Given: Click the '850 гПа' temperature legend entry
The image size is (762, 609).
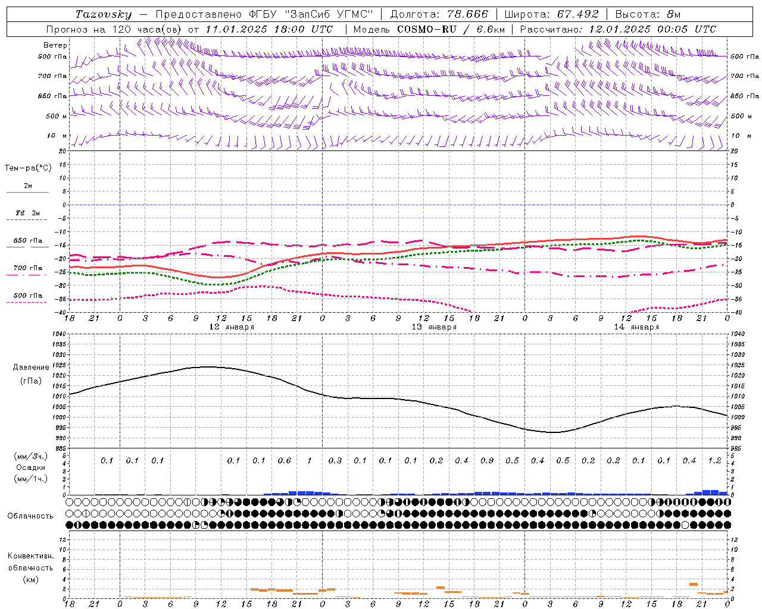Looking at the screenshot, I should coord(28,241).
